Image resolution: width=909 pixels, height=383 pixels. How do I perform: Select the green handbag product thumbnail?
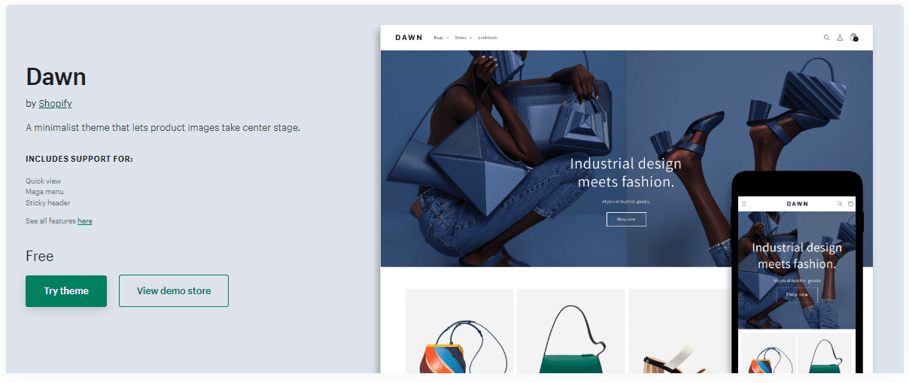pyautogui.click(x=571, y=331)
